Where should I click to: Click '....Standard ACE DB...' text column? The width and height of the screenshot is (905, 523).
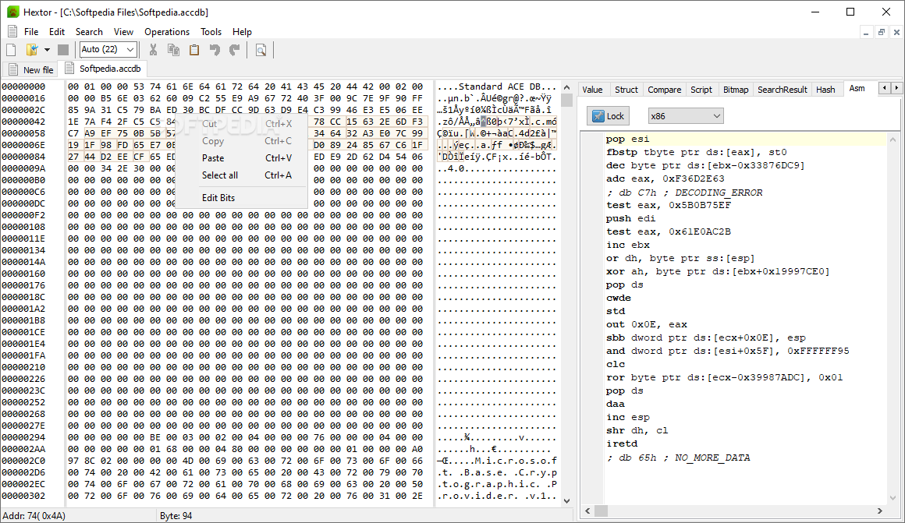pyautogui.click(x=496, y=87)
